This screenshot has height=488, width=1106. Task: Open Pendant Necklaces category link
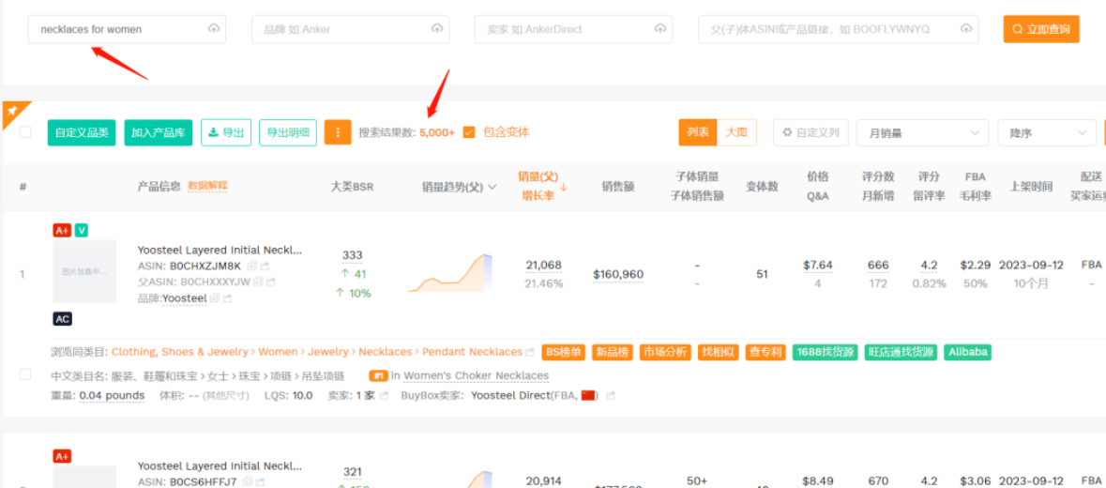coord(472,352)
